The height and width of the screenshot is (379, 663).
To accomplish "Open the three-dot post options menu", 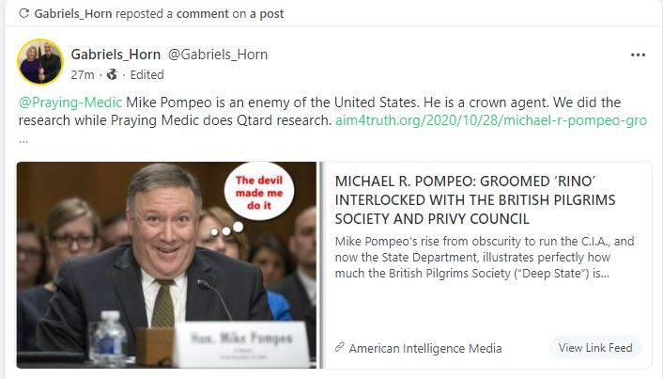I will pos(638,55).
